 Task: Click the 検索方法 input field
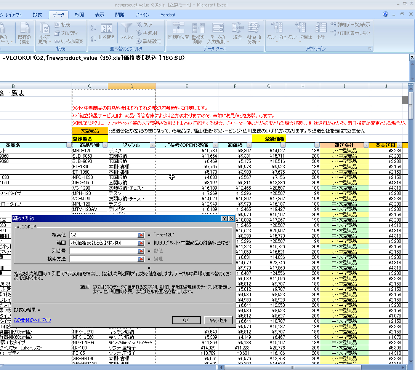point(104,259)
